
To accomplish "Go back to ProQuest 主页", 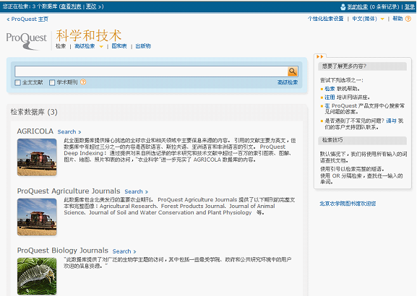I will click(27, 19).
